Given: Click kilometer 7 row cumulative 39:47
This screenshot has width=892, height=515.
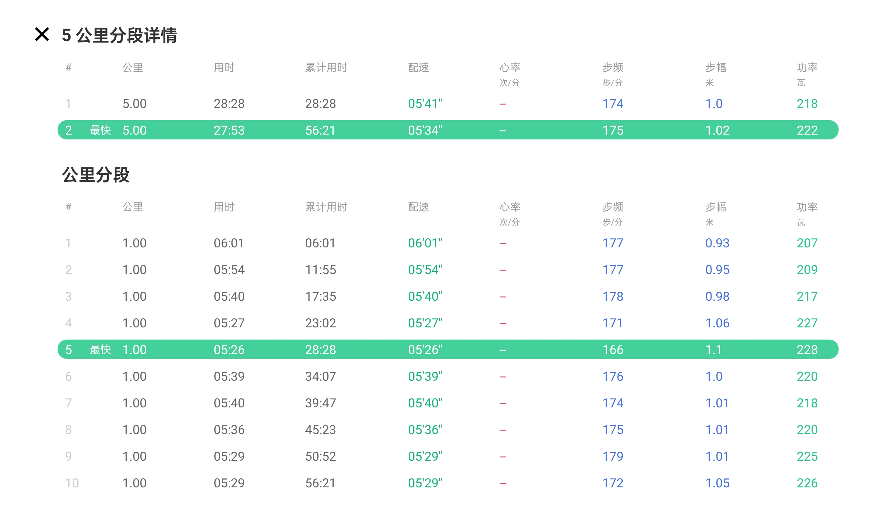Looking at the screenshot, I should [321, 403].
